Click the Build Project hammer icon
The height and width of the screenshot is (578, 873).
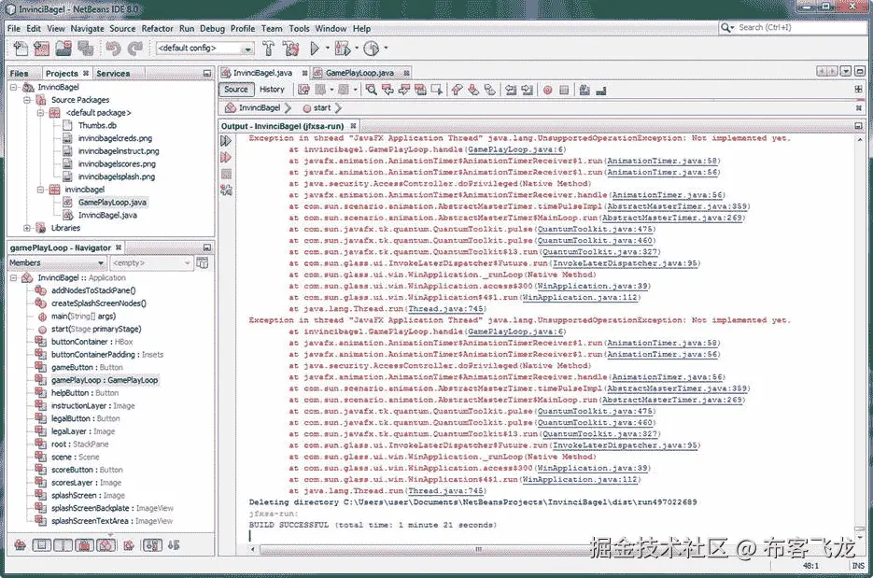coord(268,49)
